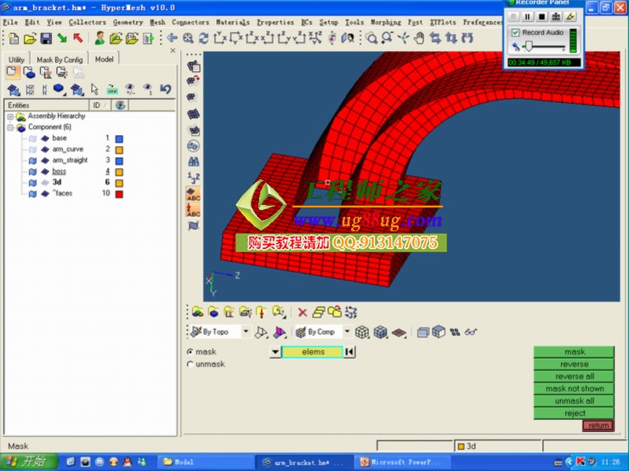This screenshot has width=629, height=471.
Task: Click the green unmask all button
Action: (x=574, y=400)
